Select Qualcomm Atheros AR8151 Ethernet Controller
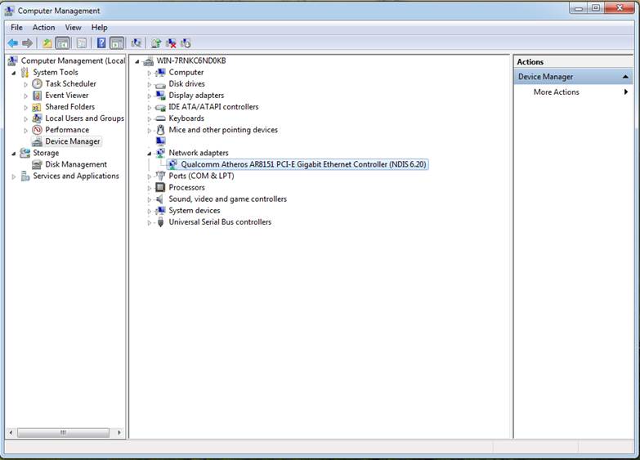 [x=303, y=164]
